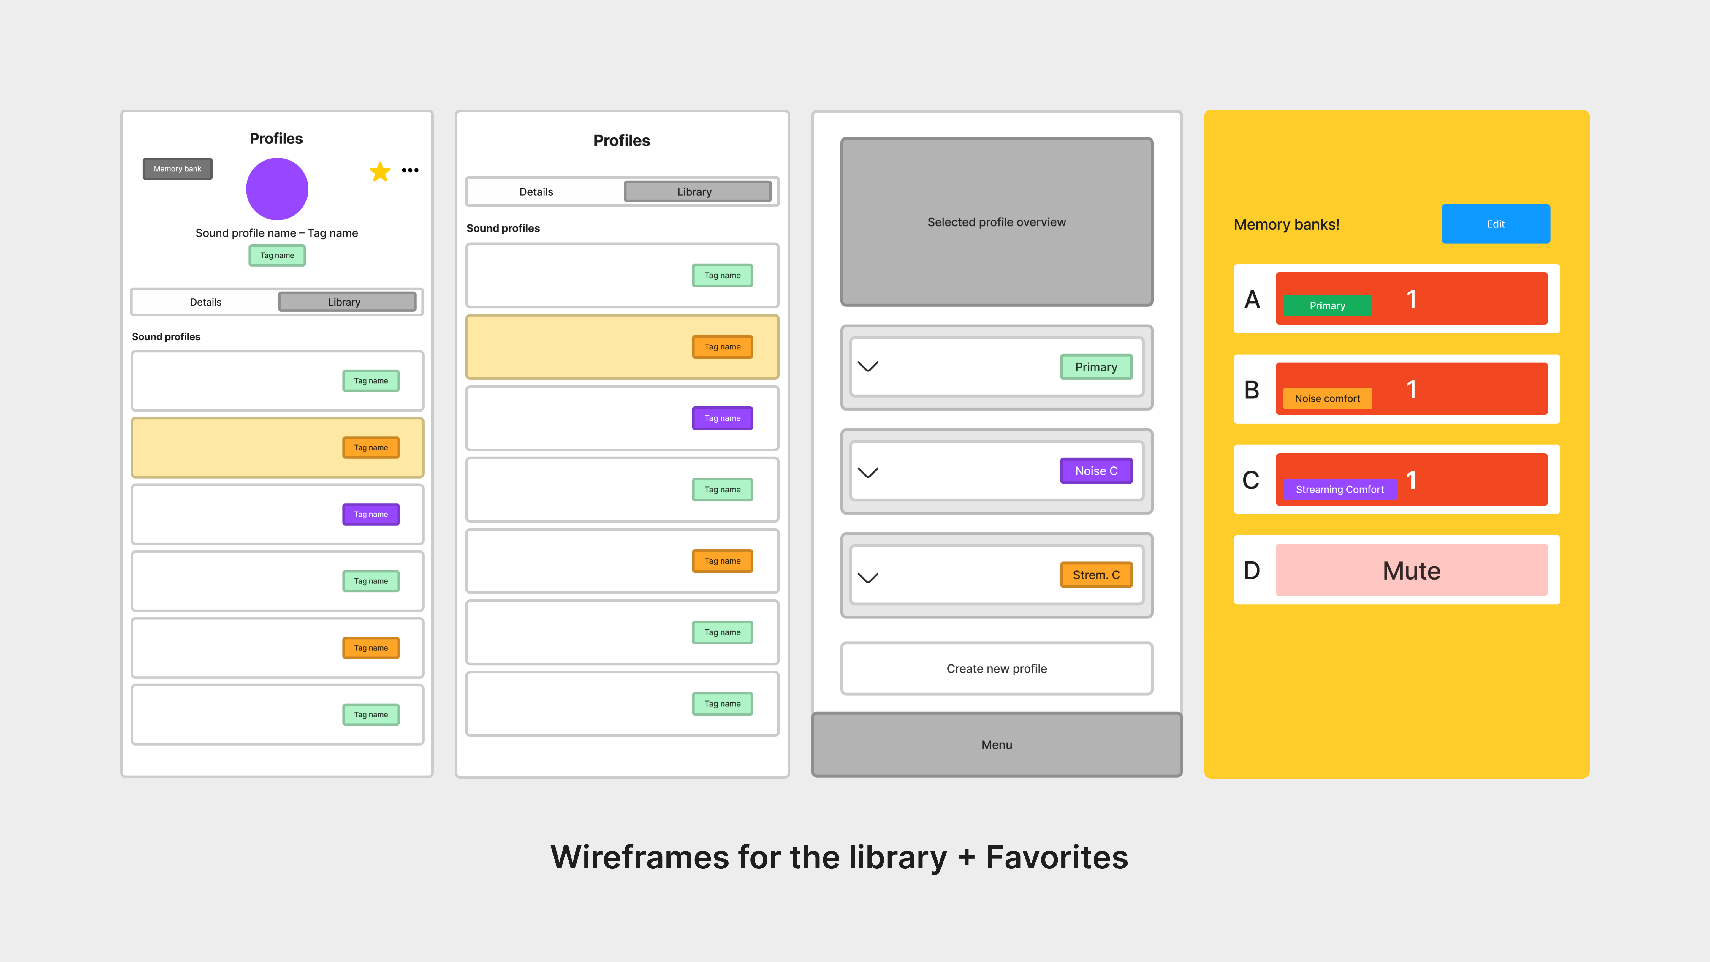Select the Mute slot in bank D
The width and height of the screenshot is (1710, 962).
coord(1412,570)
